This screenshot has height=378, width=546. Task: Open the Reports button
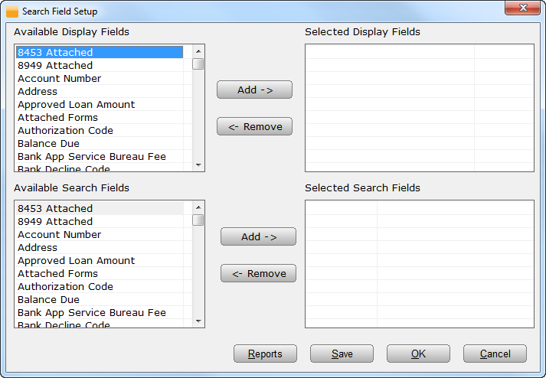[x=265, y=354]
